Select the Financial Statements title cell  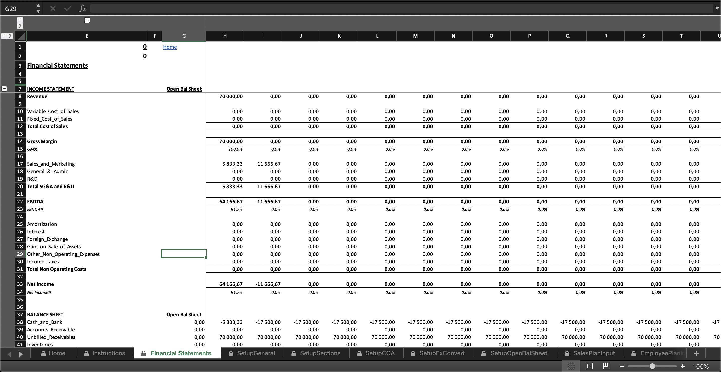coord(57,65)
